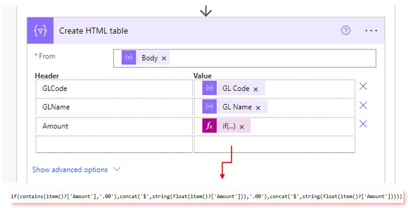This screenshot has height=208, width=408.
Task: Select the GL Code value token
Action: pyautogui.click(x=234, y=88)
